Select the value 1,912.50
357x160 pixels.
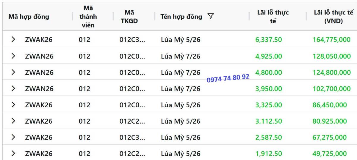269,154
